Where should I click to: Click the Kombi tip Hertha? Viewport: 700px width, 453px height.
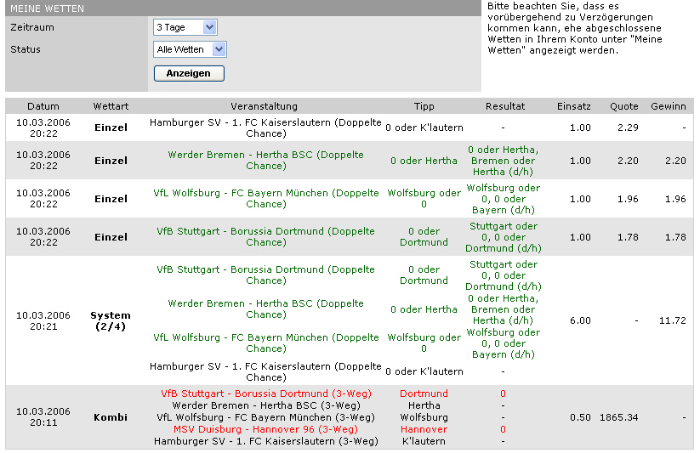[424, 405]
